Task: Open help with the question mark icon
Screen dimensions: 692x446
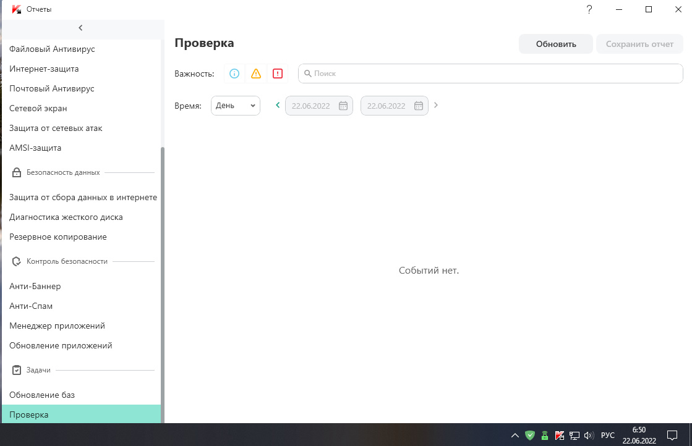Action: click(589, 9)
